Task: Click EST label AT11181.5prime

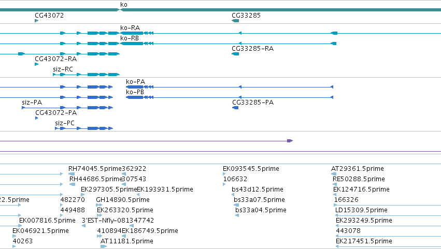Action: (x=127, y=241)
